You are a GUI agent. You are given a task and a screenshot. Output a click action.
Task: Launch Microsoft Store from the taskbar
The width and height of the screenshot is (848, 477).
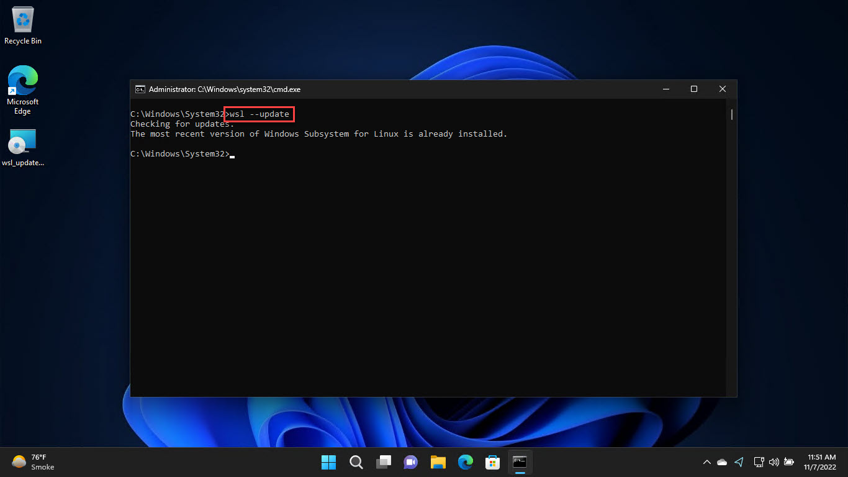pyautogui.click(x=492, y=462)
